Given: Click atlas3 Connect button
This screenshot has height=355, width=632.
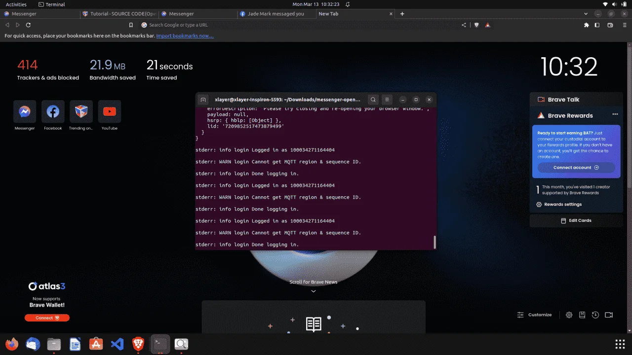Looking at the screenshot, I should [47, 318].
